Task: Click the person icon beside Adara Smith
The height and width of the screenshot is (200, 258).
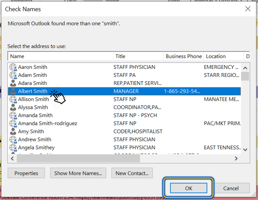Action: coord(13,83)
